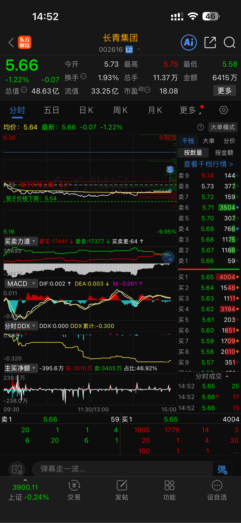Tap the chart expand arrows icon

pos(168,257)
